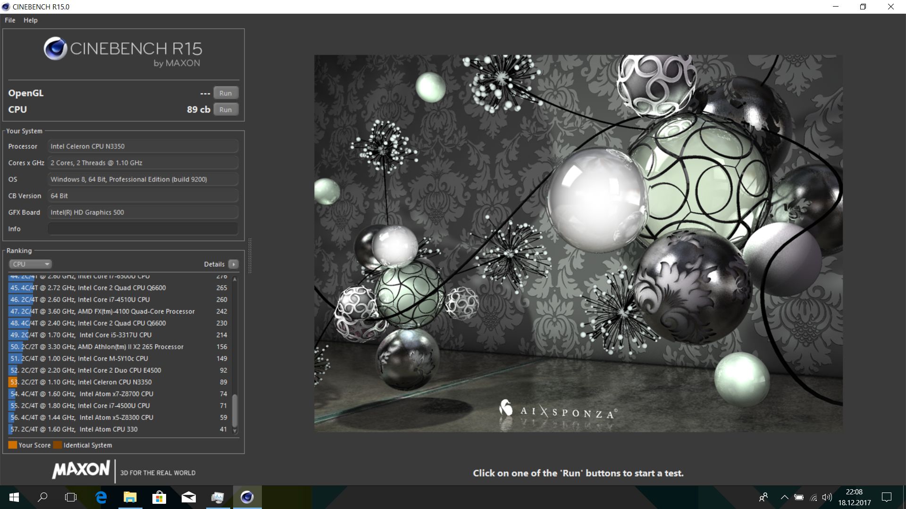Click the volume speaker tray icon

[x=827, y=497]
